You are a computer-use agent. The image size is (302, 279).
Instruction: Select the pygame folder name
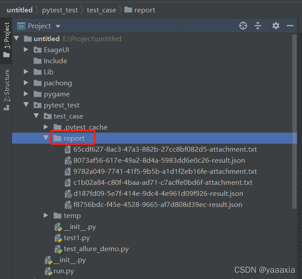[57, 94]
